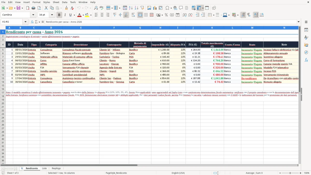
Task: Toggle Italic formatting
Action: [65, 15]
